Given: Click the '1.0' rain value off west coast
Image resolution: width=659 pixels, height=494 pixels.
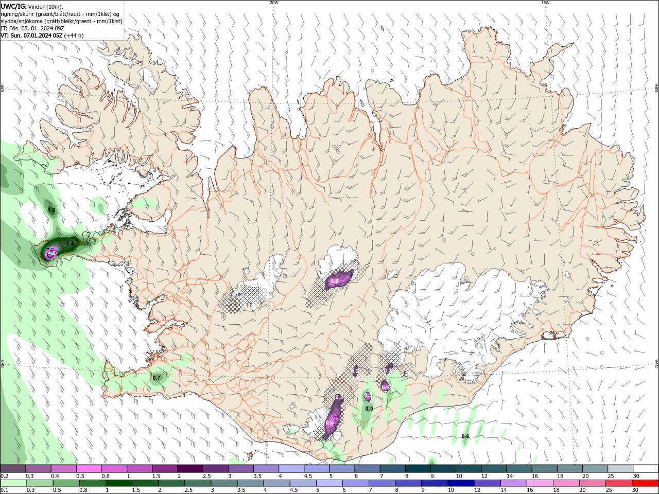Looking at the screenshot, I should tap(51, 210).
